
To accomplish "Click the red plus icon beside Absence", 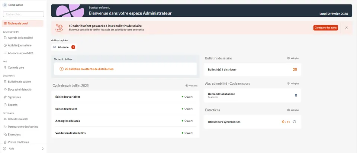I will [73, 47].
